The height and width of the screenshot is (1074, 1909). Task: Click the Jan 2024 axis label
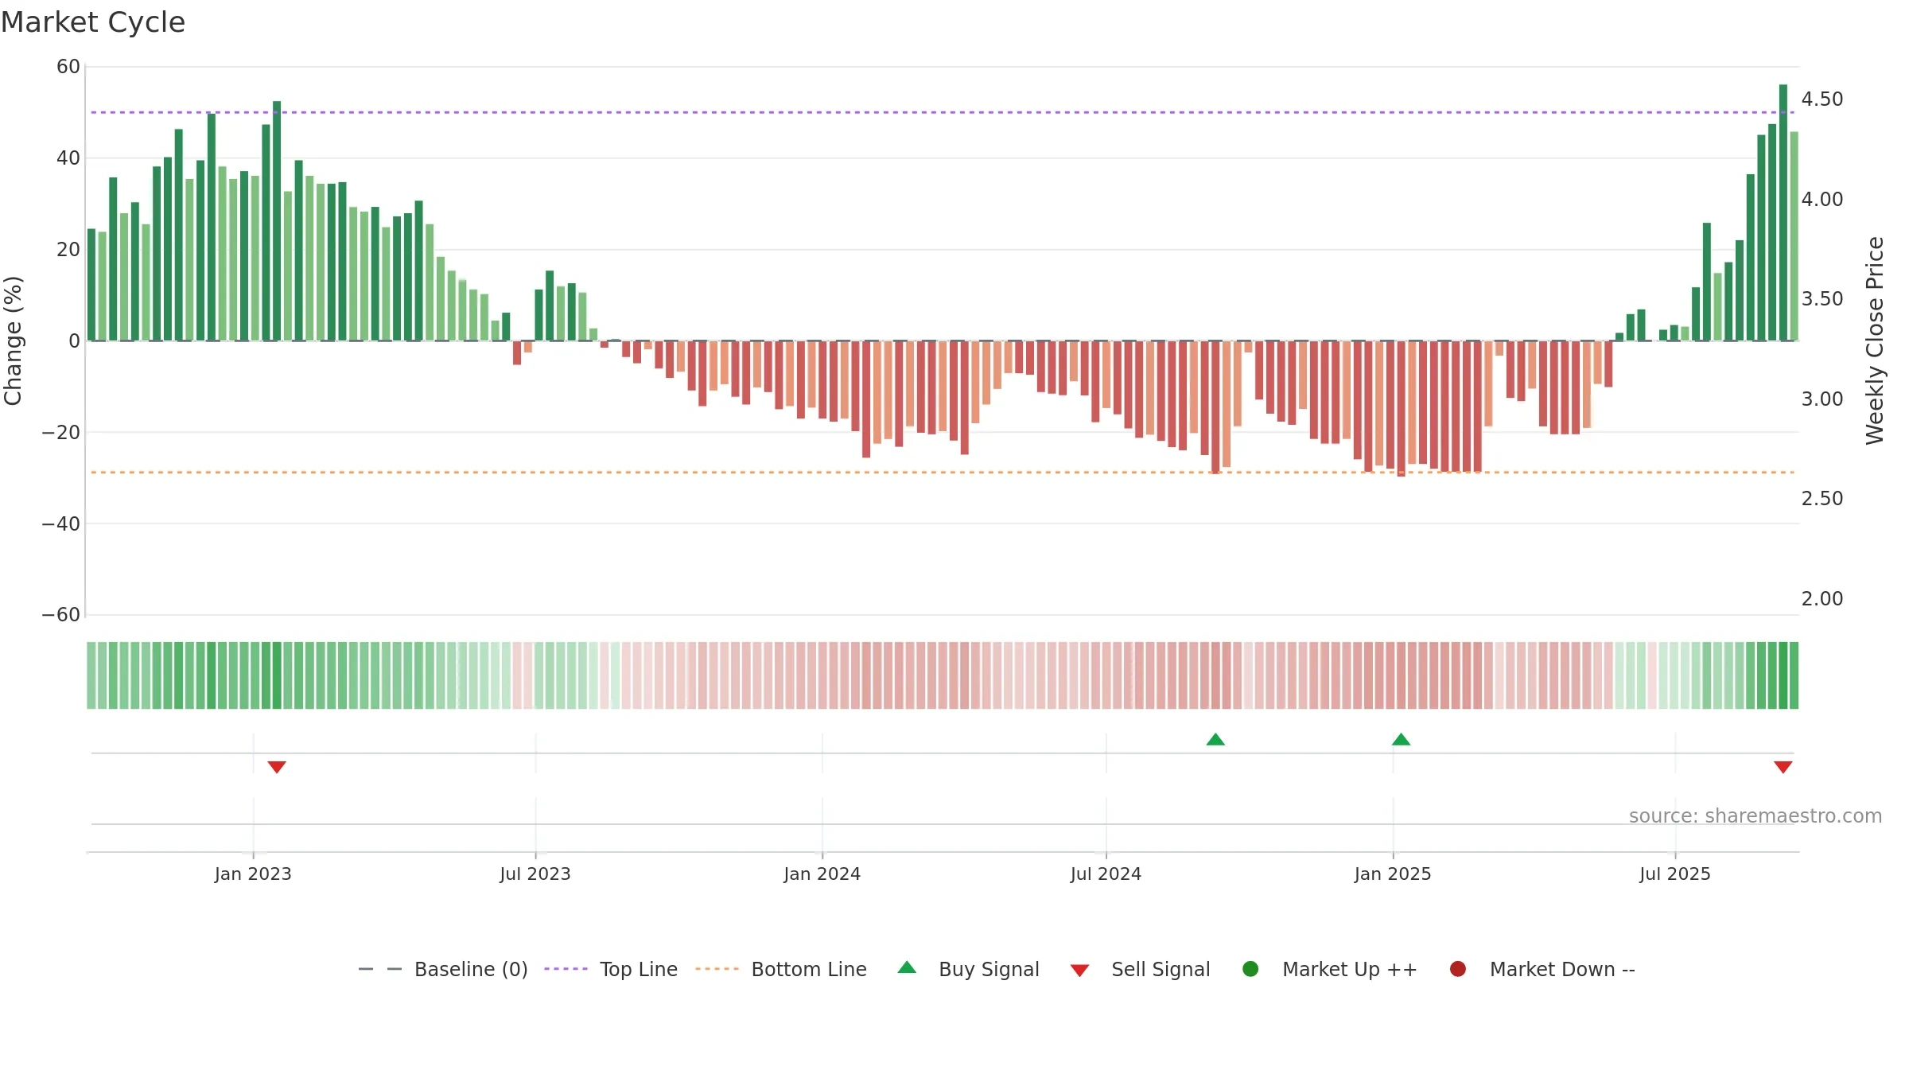pyautogui.click(x=822, y=874)
